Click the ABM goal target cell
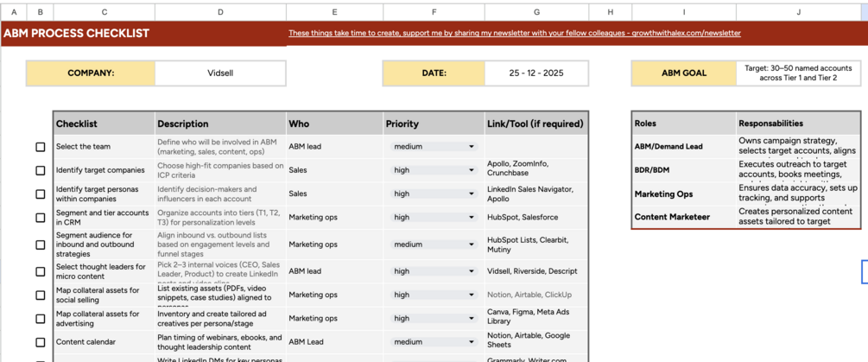This screenshot has height=362, width=868. pyautogui.click(x=798, y=73)
